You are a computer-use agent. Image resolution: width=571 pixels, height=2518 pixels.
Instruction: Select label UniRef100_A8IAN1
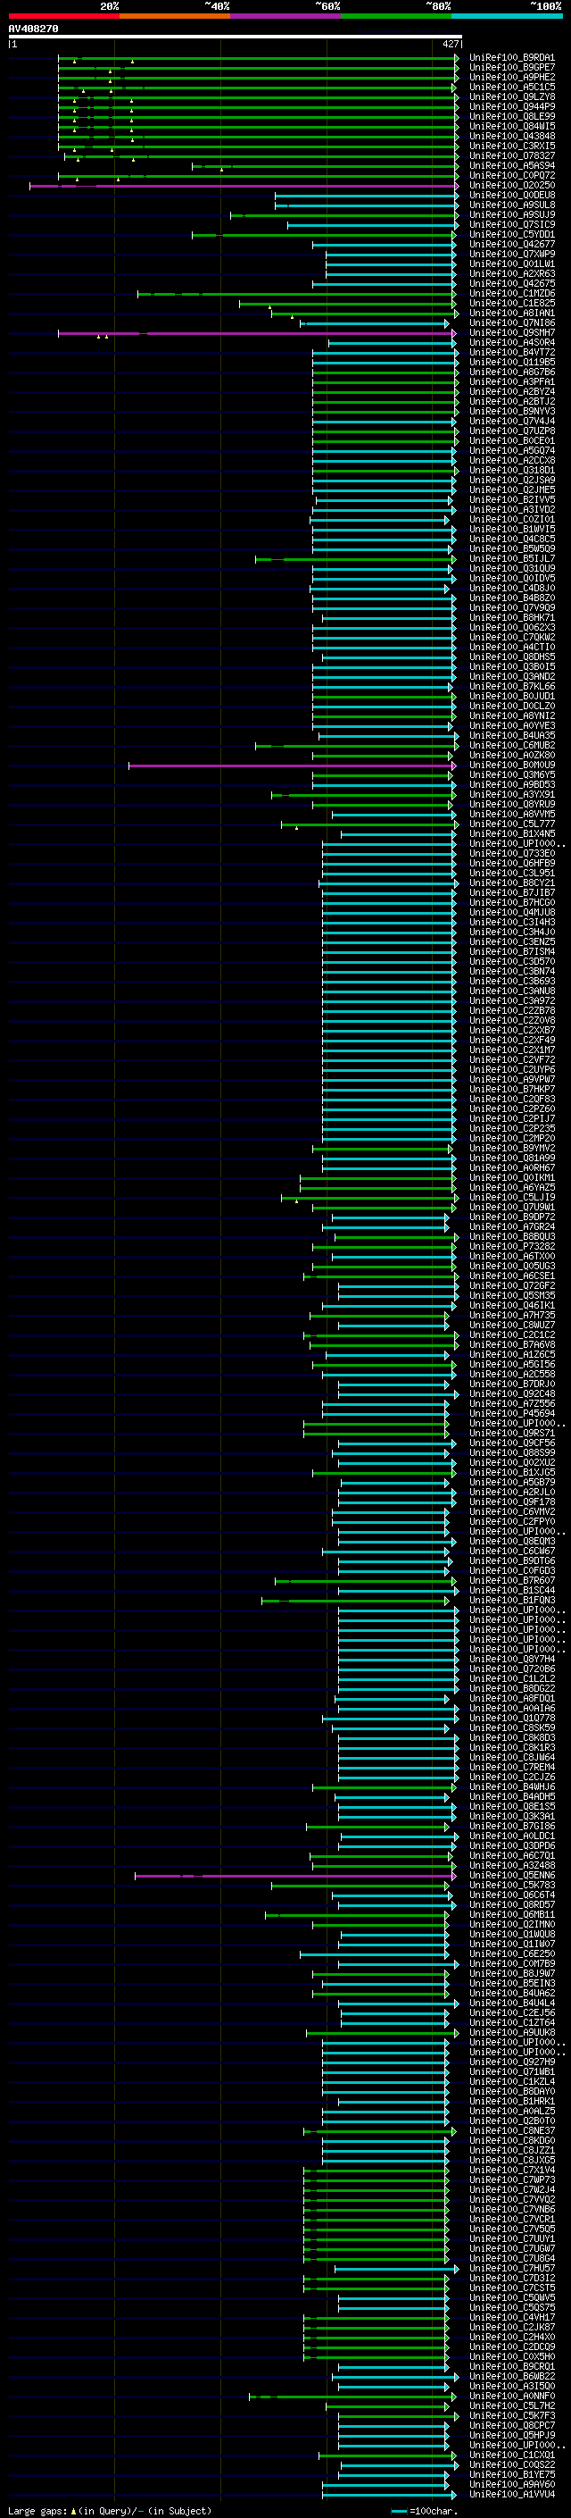point(511,314)
